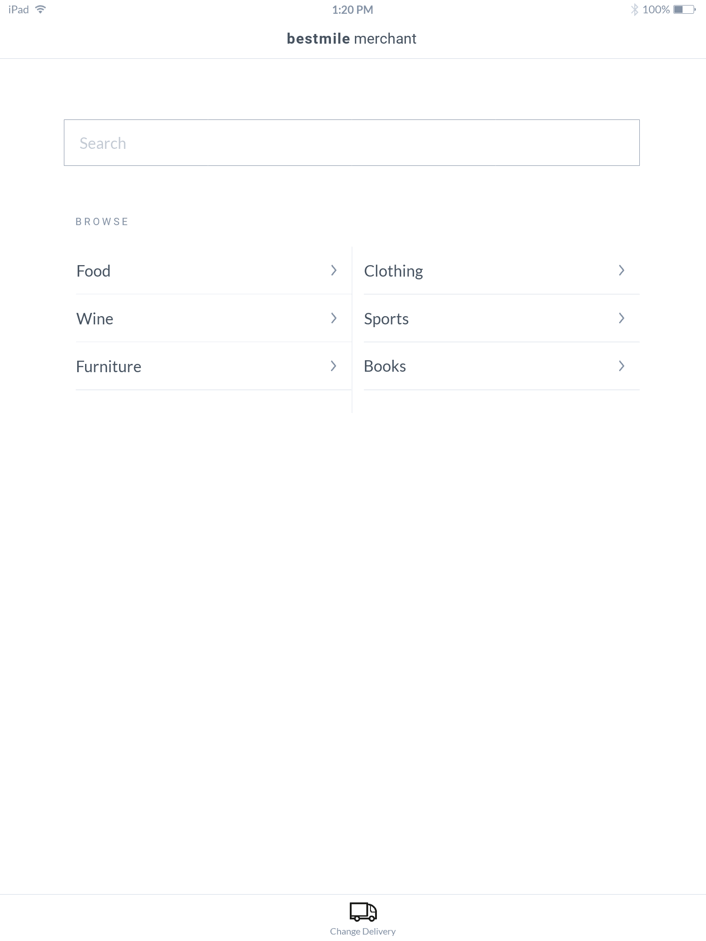
Task: Select the Wine category
Action: point(95,319)
